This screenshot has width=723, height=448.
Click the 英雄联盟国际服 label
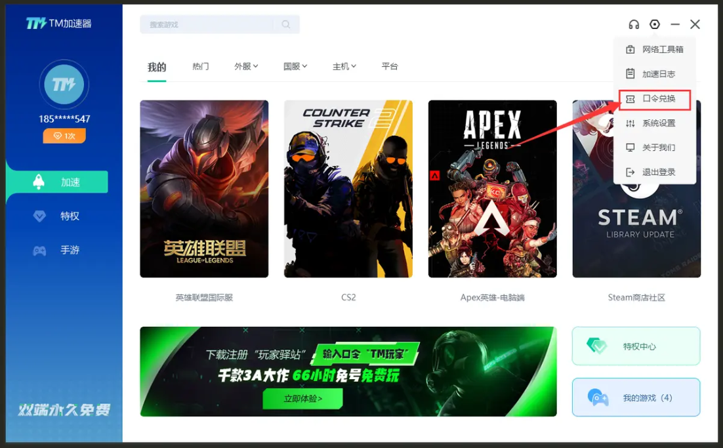204,298
